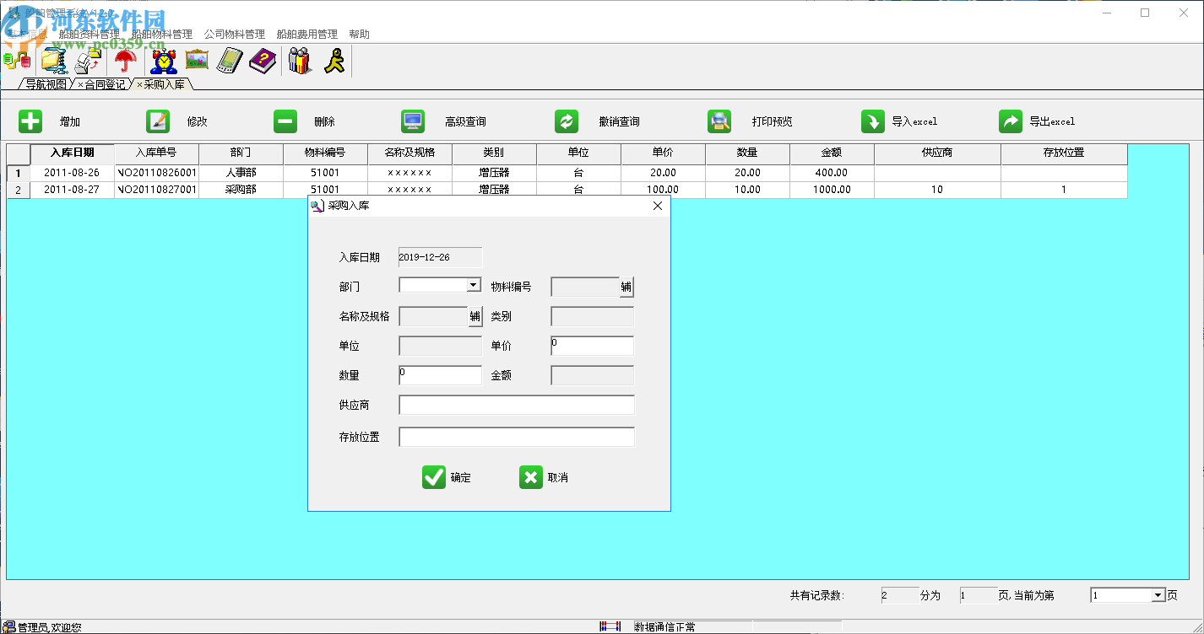Select the red umbrella toolbar icon
This screenshot has height=634, width=1204.
(126, 61)
